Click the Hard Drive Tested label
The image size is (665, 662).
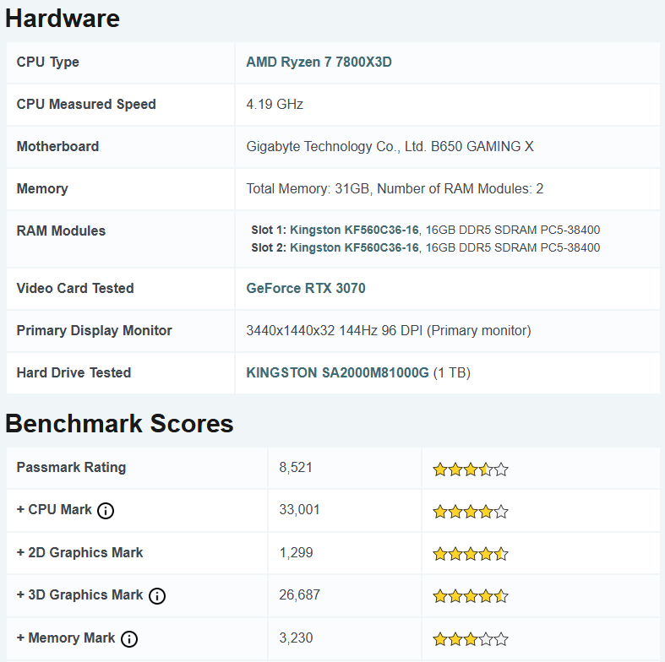click(x=74, y=372)
